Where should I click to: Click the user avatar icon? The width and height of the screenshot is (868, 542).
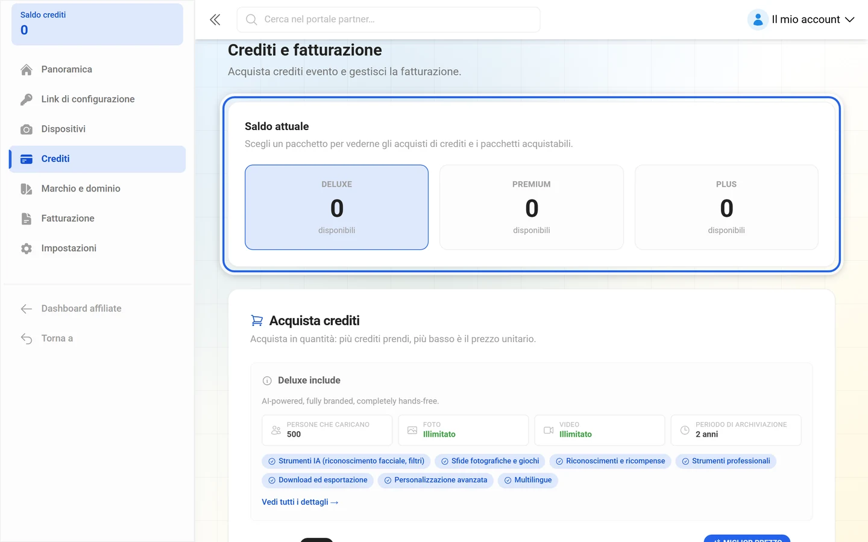point(758,20)
